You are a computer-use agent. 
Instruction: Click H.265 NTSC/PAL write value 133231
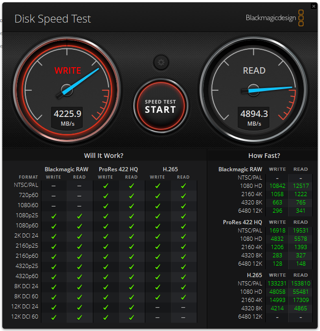point(277,283)
